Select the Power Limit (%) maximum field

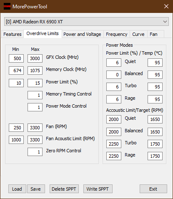tap(35, 83)
